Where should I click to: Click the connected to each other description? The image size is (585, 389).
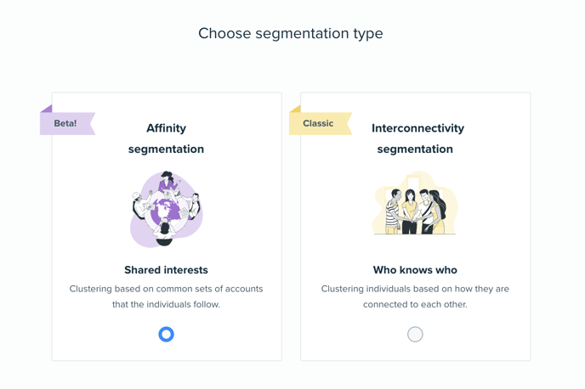point(415,296)
